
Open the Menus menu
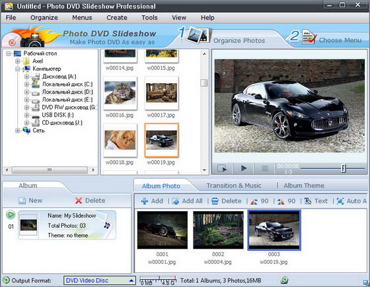(82, 18)
